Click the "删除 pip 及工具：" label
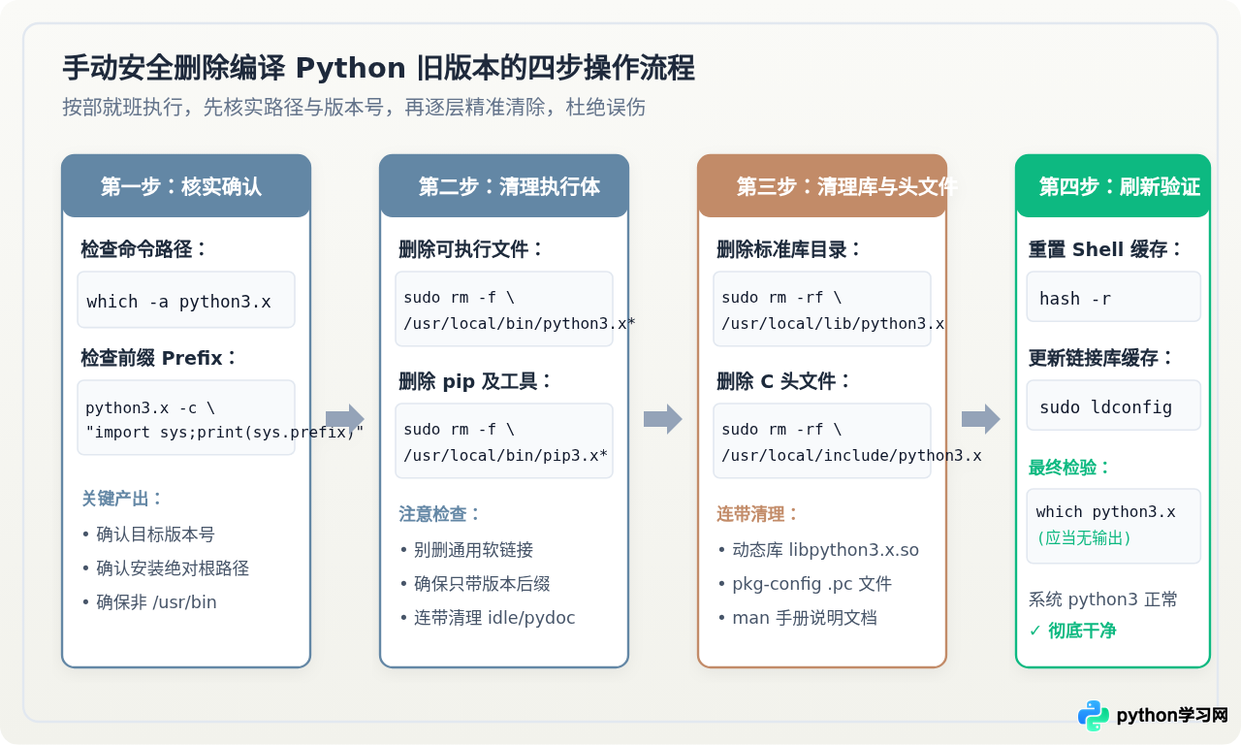The image size is (1241, 745). [476, 381]
